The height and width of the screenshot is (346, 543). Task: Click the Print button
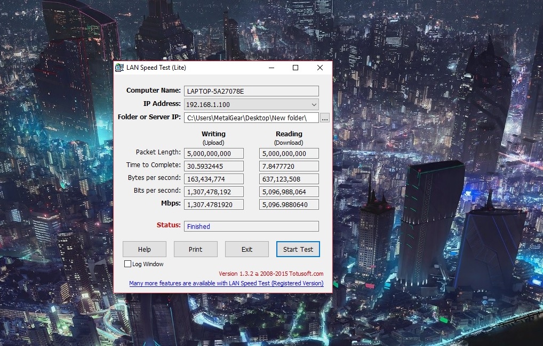pyautogui.click(x=195, y=249)
